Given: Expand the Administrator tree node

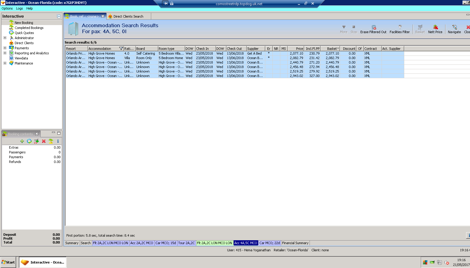Looking at the screenshot, I should (5, 38).
